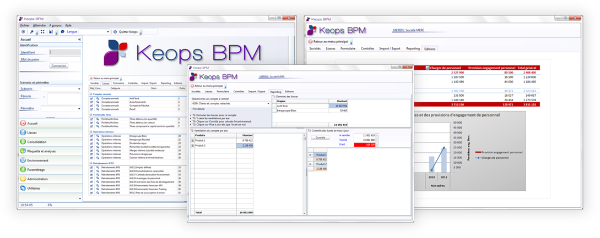Click the Retour au menu principal icon in the Editions window
This screenshot has width=600, height=238.
(x=310, y=41)
